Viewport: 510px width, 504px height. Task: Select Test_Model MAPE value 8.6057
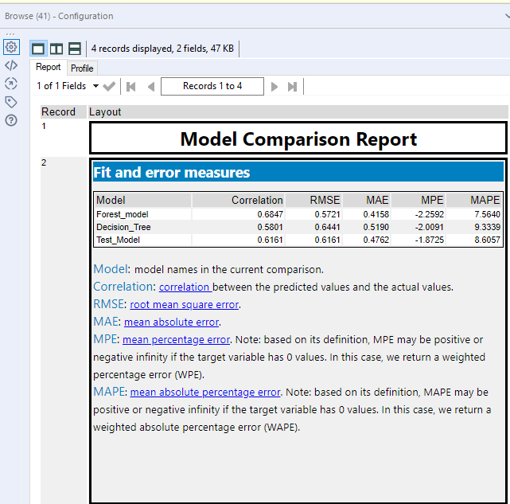coord(487,240)
